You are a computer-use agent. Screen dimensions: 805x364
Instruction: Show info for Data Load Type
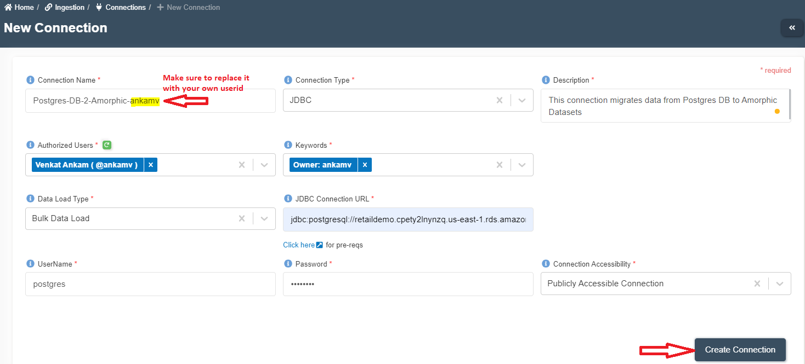tap(31, 199)
